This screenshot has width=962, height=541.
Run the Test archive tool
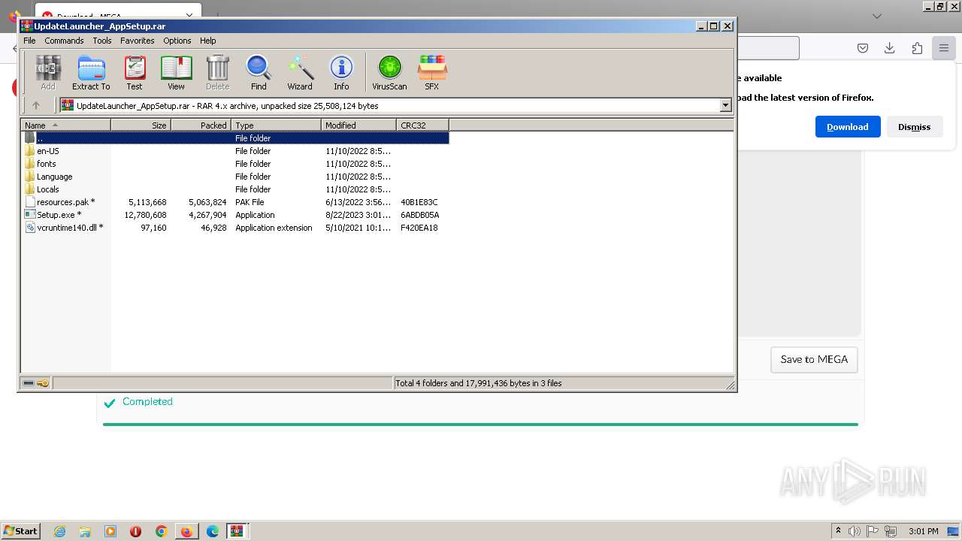click(135, 73)
